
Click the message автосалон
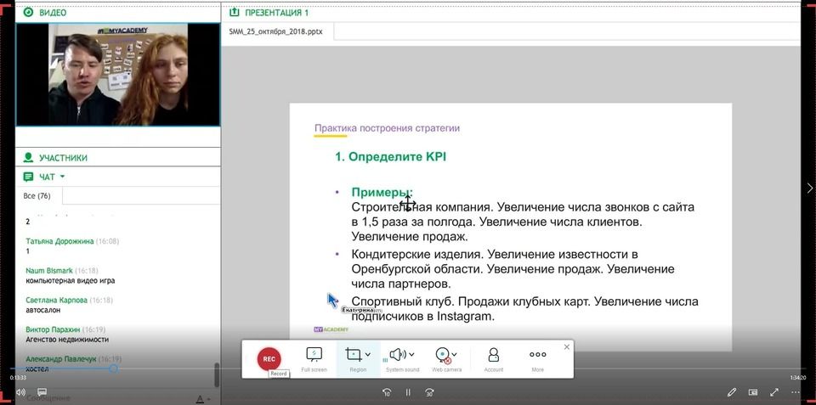43,310
